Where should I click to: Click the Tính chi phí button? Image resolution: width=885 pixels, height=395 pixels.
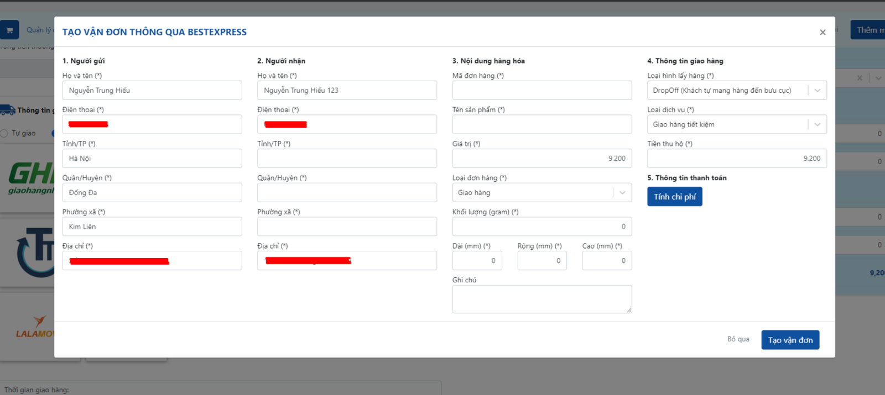674,197
